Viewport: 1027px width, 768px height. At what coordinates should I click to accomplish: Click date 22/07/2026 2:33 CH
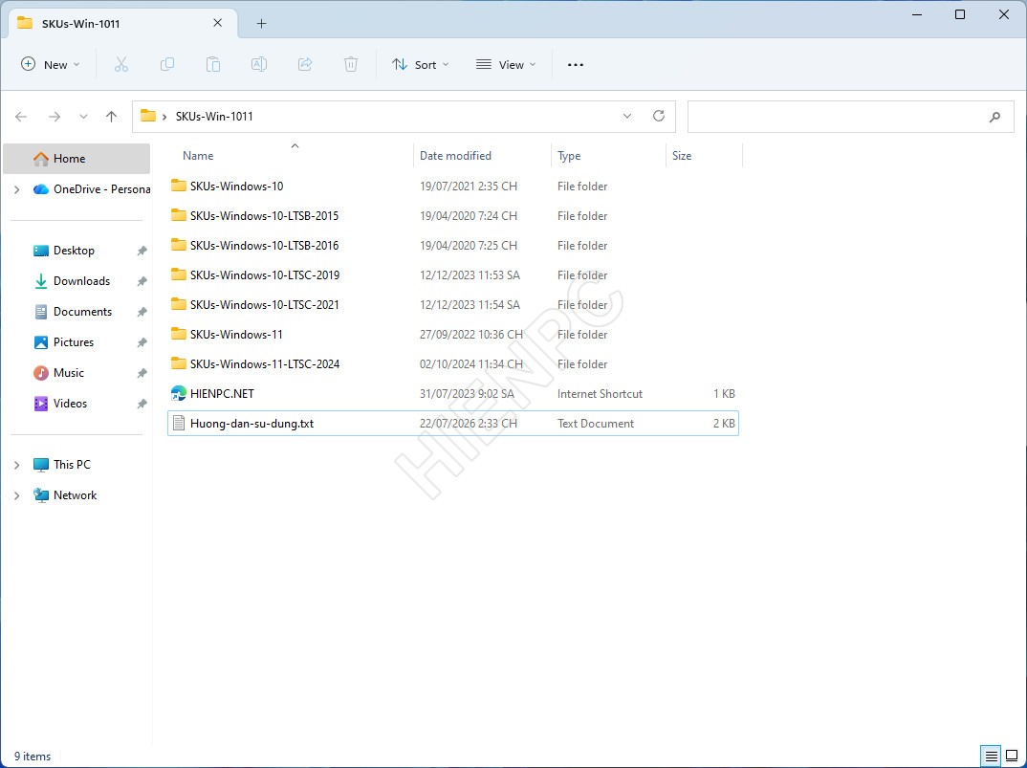[469, 424]
